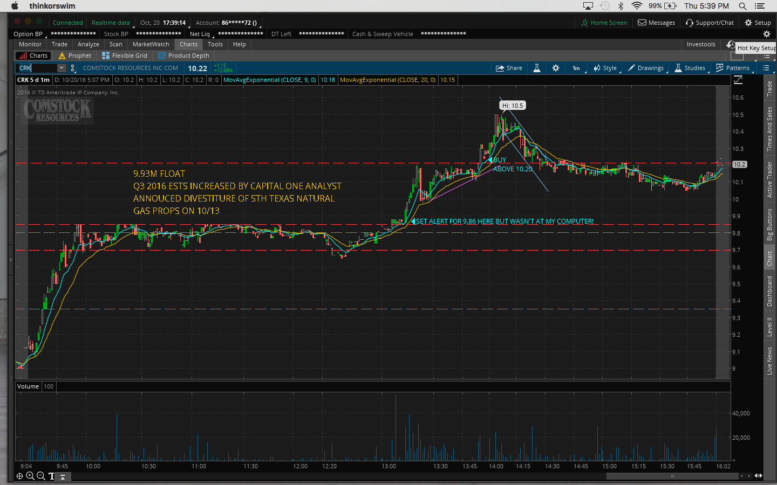Click the zoom out magnifier icon

point(41,476)
